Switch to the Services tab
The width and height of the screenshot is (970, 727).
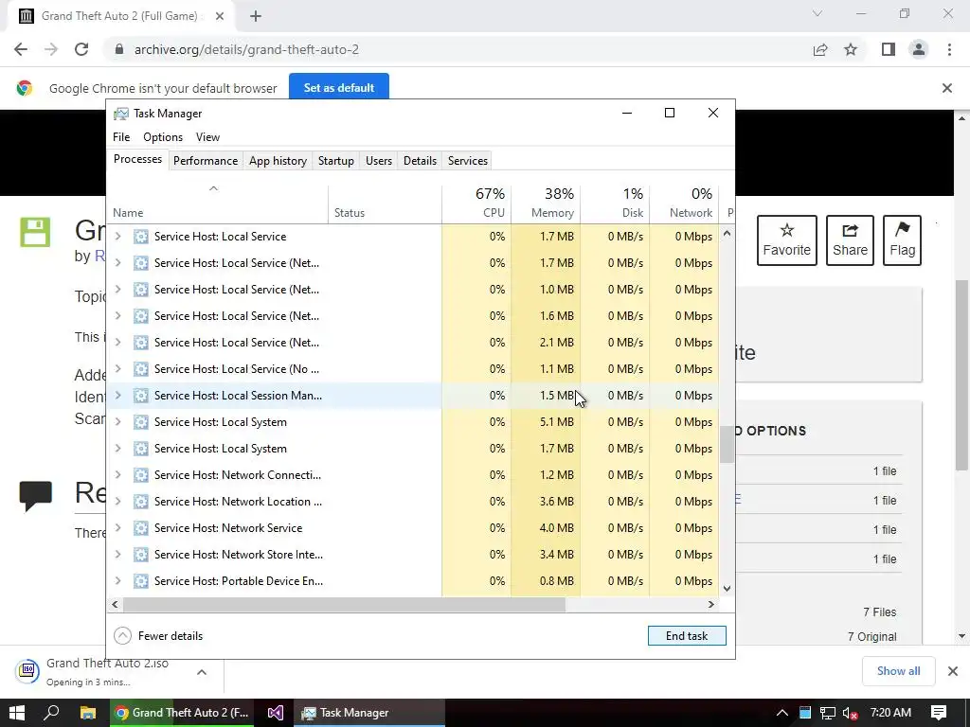[x=468, y=161]
